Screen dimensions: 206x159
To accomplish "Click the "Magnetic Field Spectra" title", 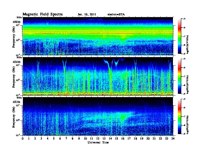I will (43, 14).
